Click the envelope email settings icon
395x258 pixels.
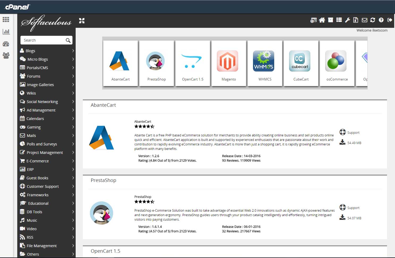pos(364,20)
